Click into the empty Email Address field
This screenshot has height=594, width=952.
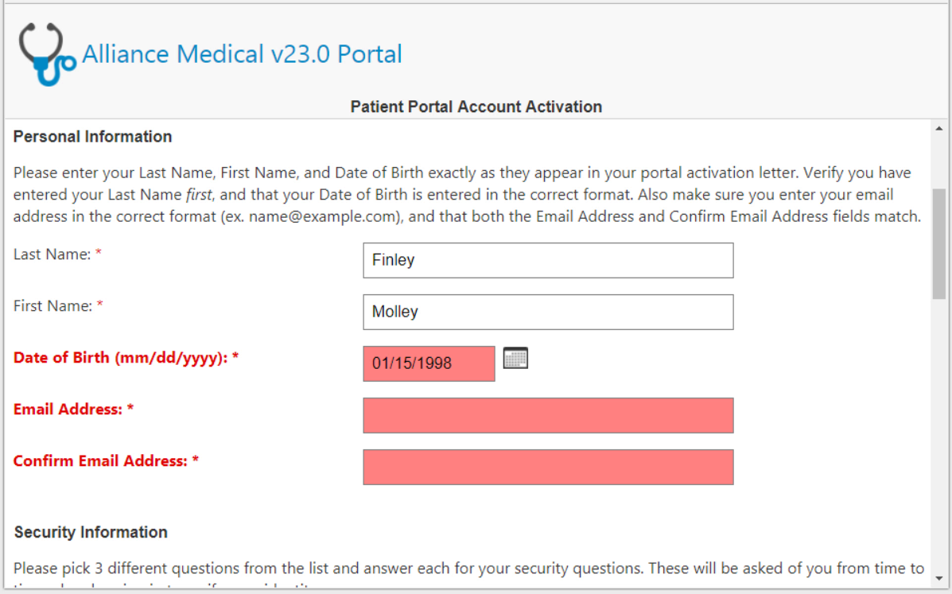pyautogui.click(x=548, y=415)
